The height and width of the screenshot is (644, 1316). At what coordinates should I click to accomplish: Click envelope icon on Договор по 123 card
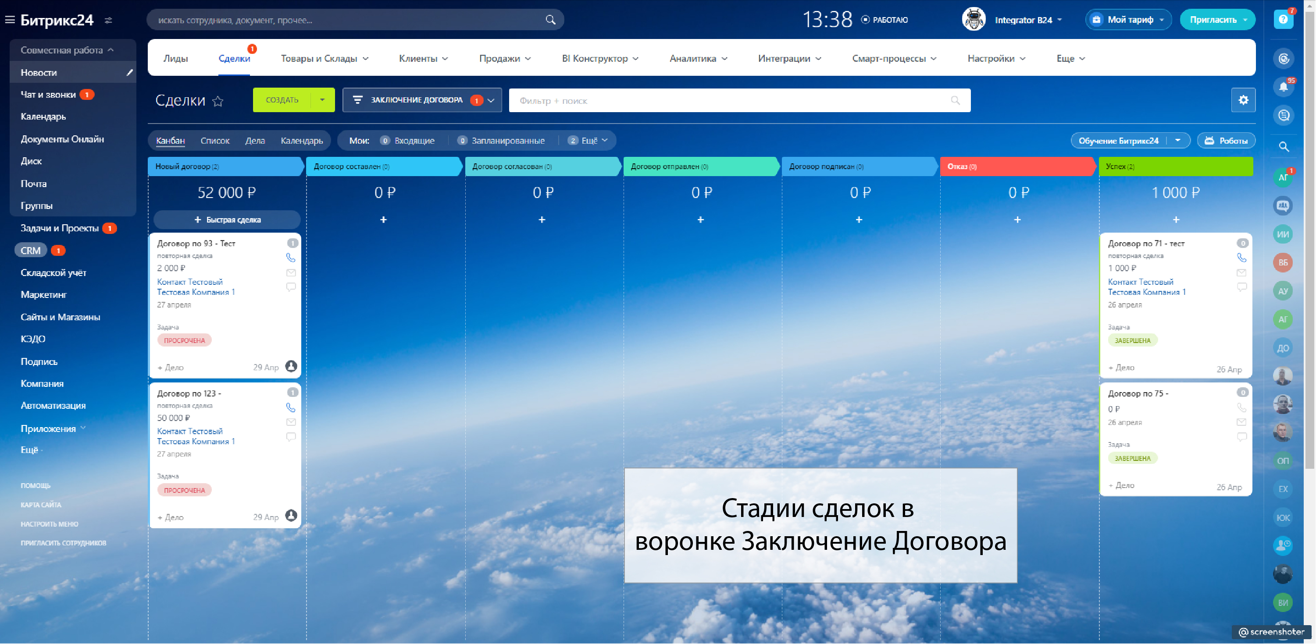291,422
